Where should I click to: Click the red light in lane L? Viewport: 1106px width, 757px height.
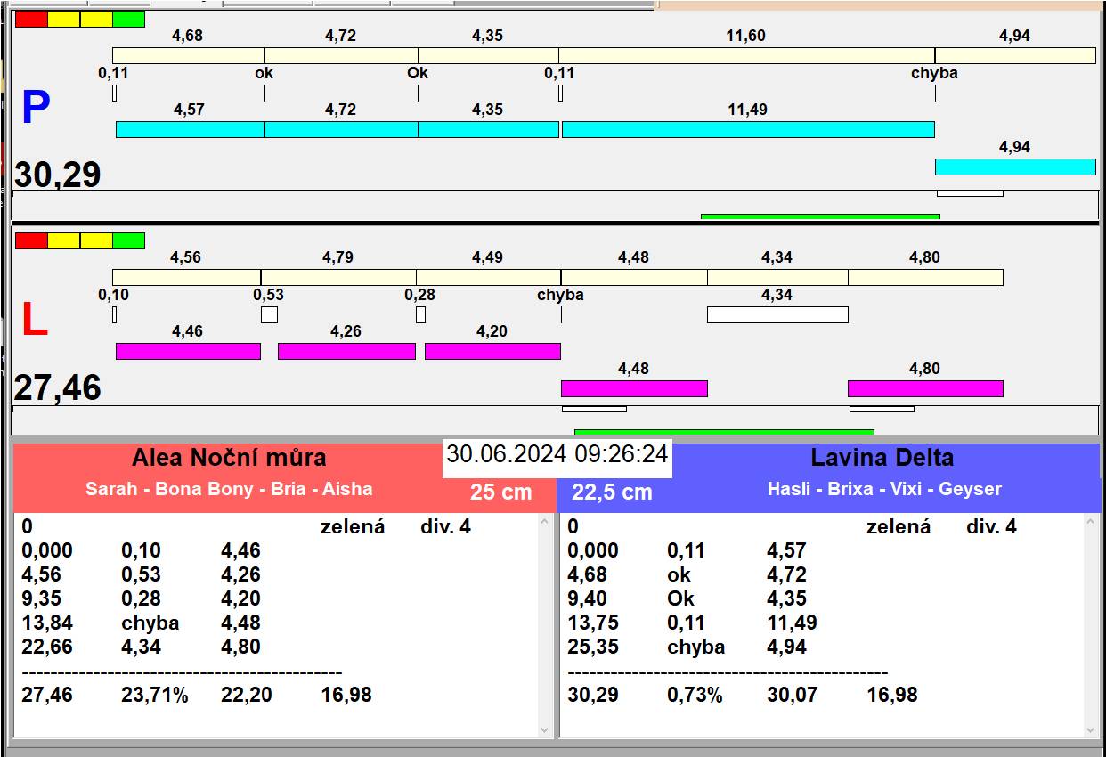coord(31,240)
